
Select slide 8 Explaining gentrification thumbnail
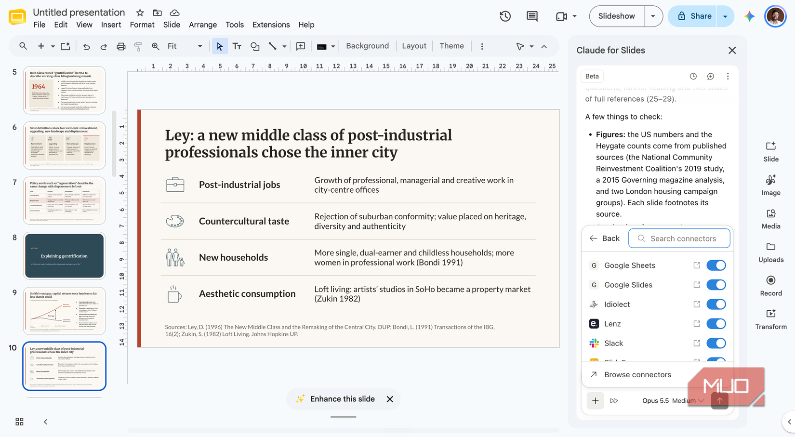pos(65,256)
